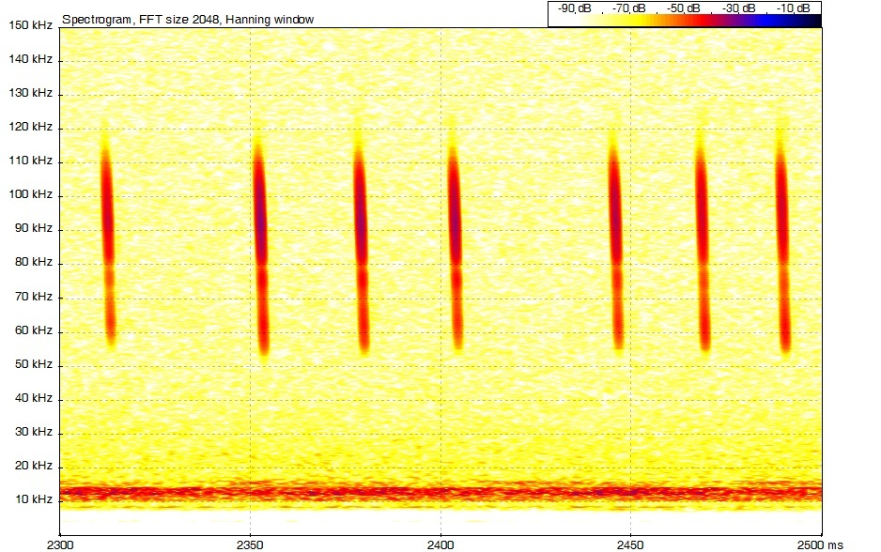Click the 10 kHz axis label
The width and height of the screenshot is (881, 552).
pyautogui.click(x=34, y=499)
